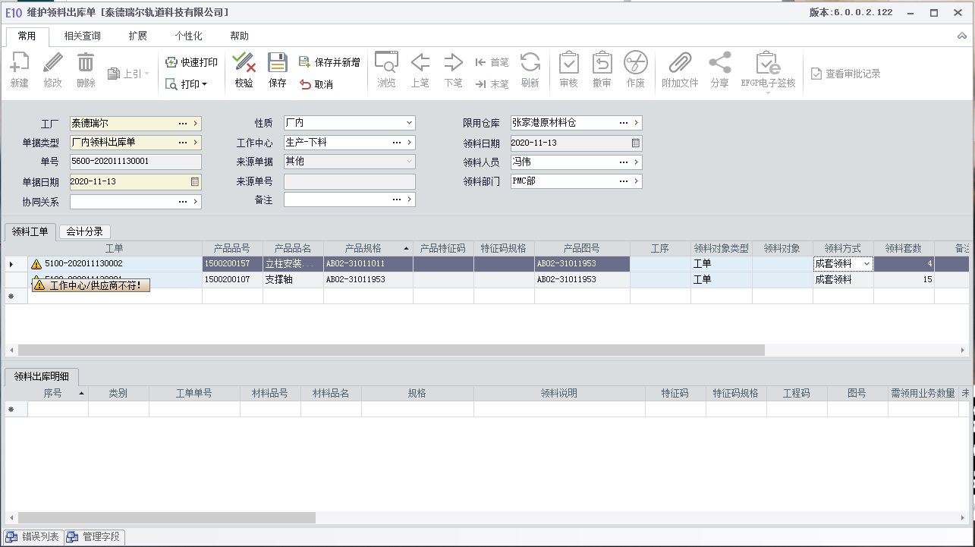Switch to the 相关查询 ribbon tab
The height and width of the screenshot is (547, 975).
pos(83,36)
